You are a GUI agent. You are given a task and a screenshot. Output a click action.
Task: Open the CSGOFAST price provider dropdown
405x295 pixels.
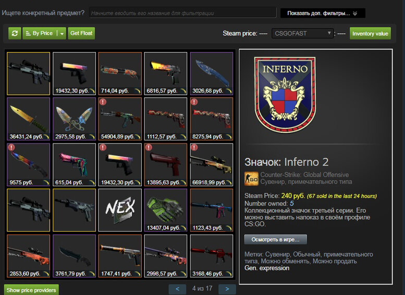(302, 33)
